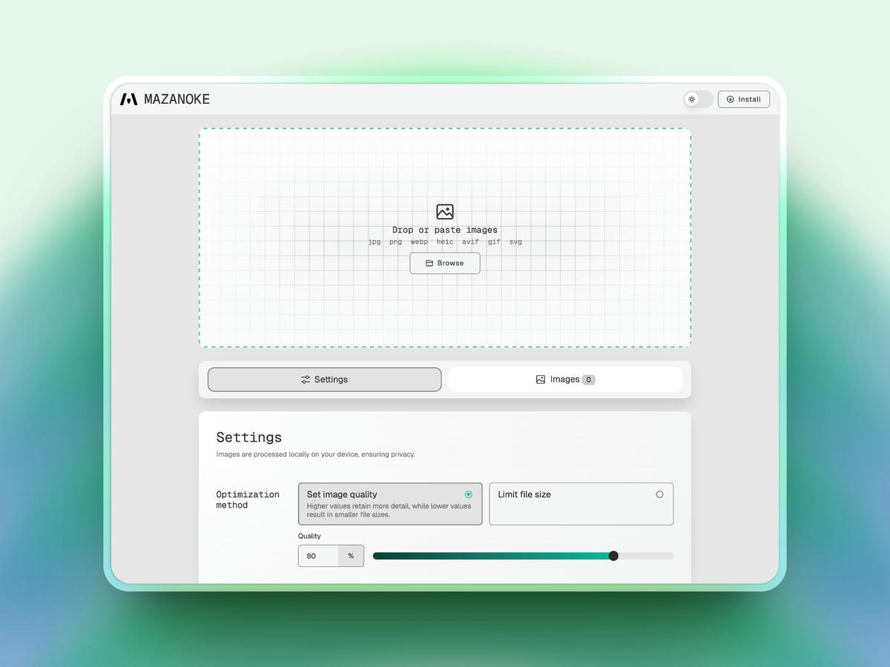This screenshot has width=890, height=667.
Task: Click the sliders icon on the Settings tab
Action: tap(305, 379)
